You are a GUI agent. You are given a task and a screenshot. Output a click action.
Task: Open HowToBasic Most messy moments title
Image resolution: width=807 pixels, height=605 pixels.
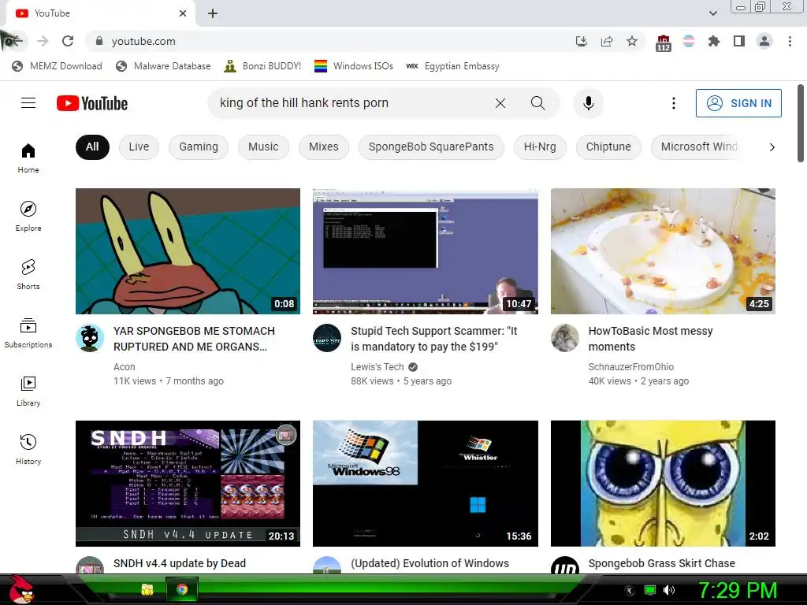[x=650, y=339]
